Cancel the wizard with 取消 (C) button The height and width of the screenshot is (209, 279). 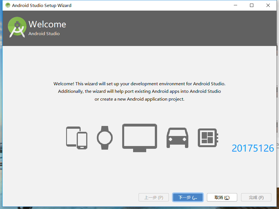222,197
